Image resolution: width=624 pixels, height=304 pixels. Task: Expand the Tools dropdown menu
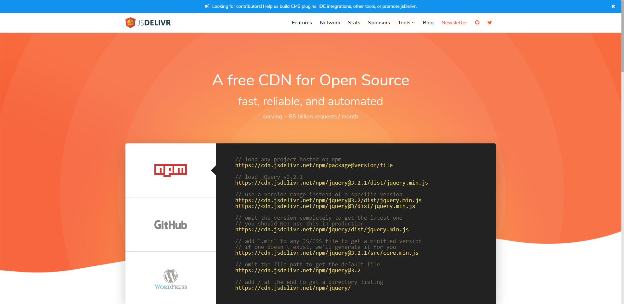click(406, 23)
